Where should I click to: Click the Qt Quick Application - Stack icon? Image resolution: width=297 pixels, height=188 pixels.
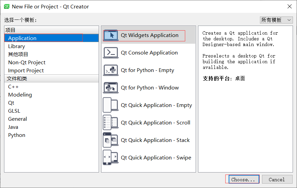pyautogui.click(x=110, y=140)
